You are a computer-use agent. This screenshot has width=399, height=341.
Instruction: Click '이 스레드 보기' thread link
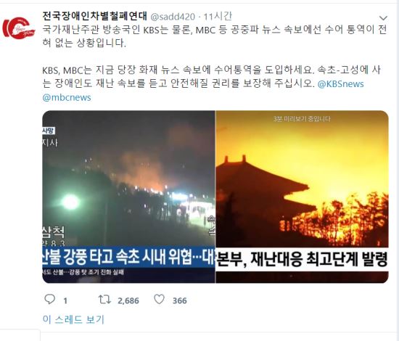pos(73,319)
